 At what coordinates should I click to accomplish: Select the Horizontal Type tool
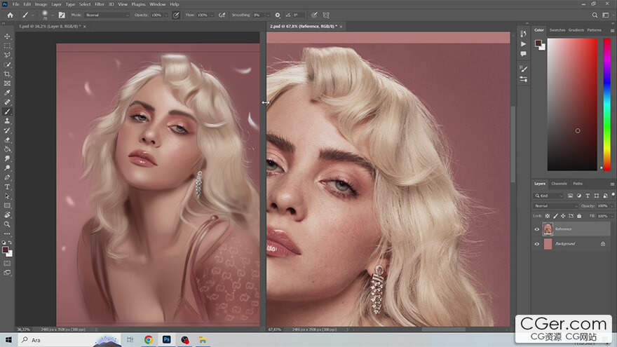click(7, 187)
